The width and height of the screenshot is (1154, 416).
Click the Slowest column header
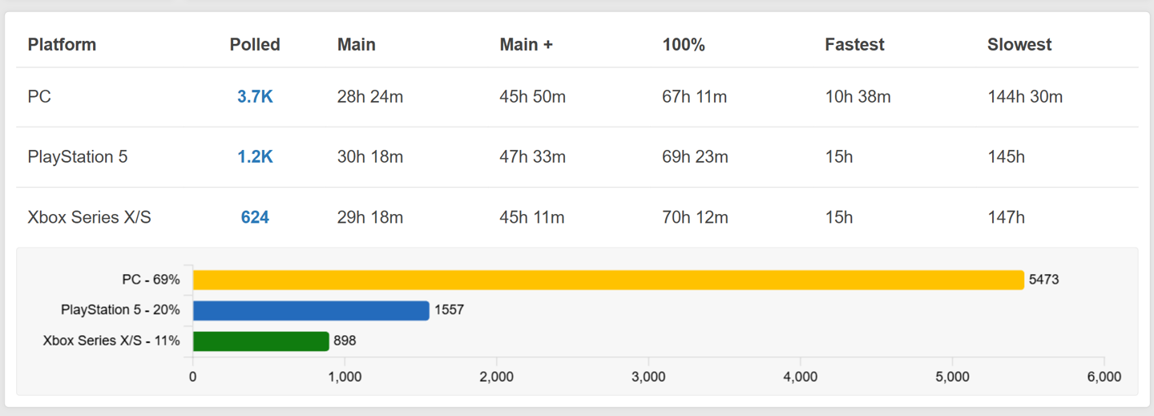pyautogui.click(x=1019, y=45)
